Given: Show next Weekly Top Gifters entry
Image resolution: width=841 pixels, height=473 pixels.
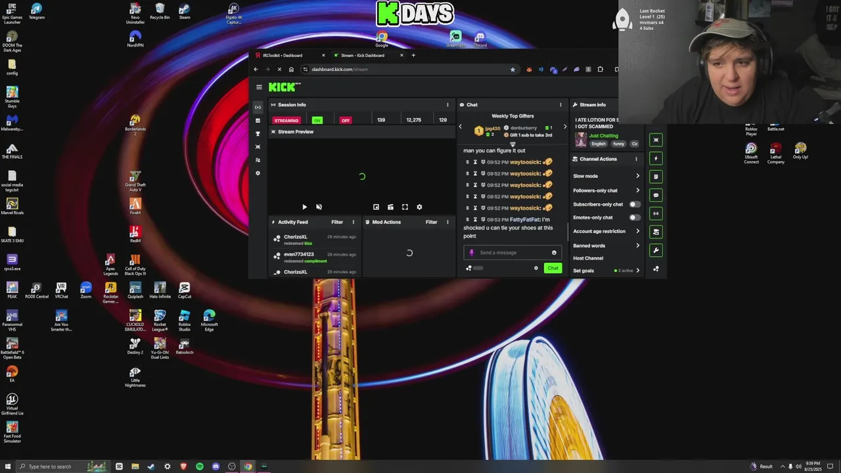Looking at the screenshot, I should pos(564,127).
